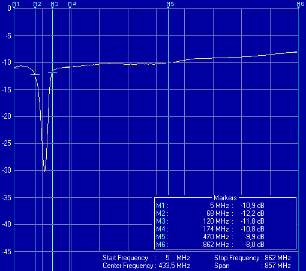
Task: Click the 0 dB axis label
Action: pyautogui.click(x=9, y=8)
